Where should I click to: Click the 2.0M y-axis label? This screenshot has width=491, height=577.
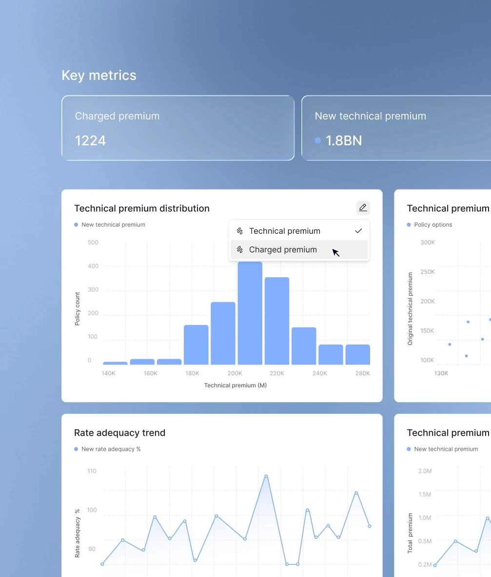425,471
